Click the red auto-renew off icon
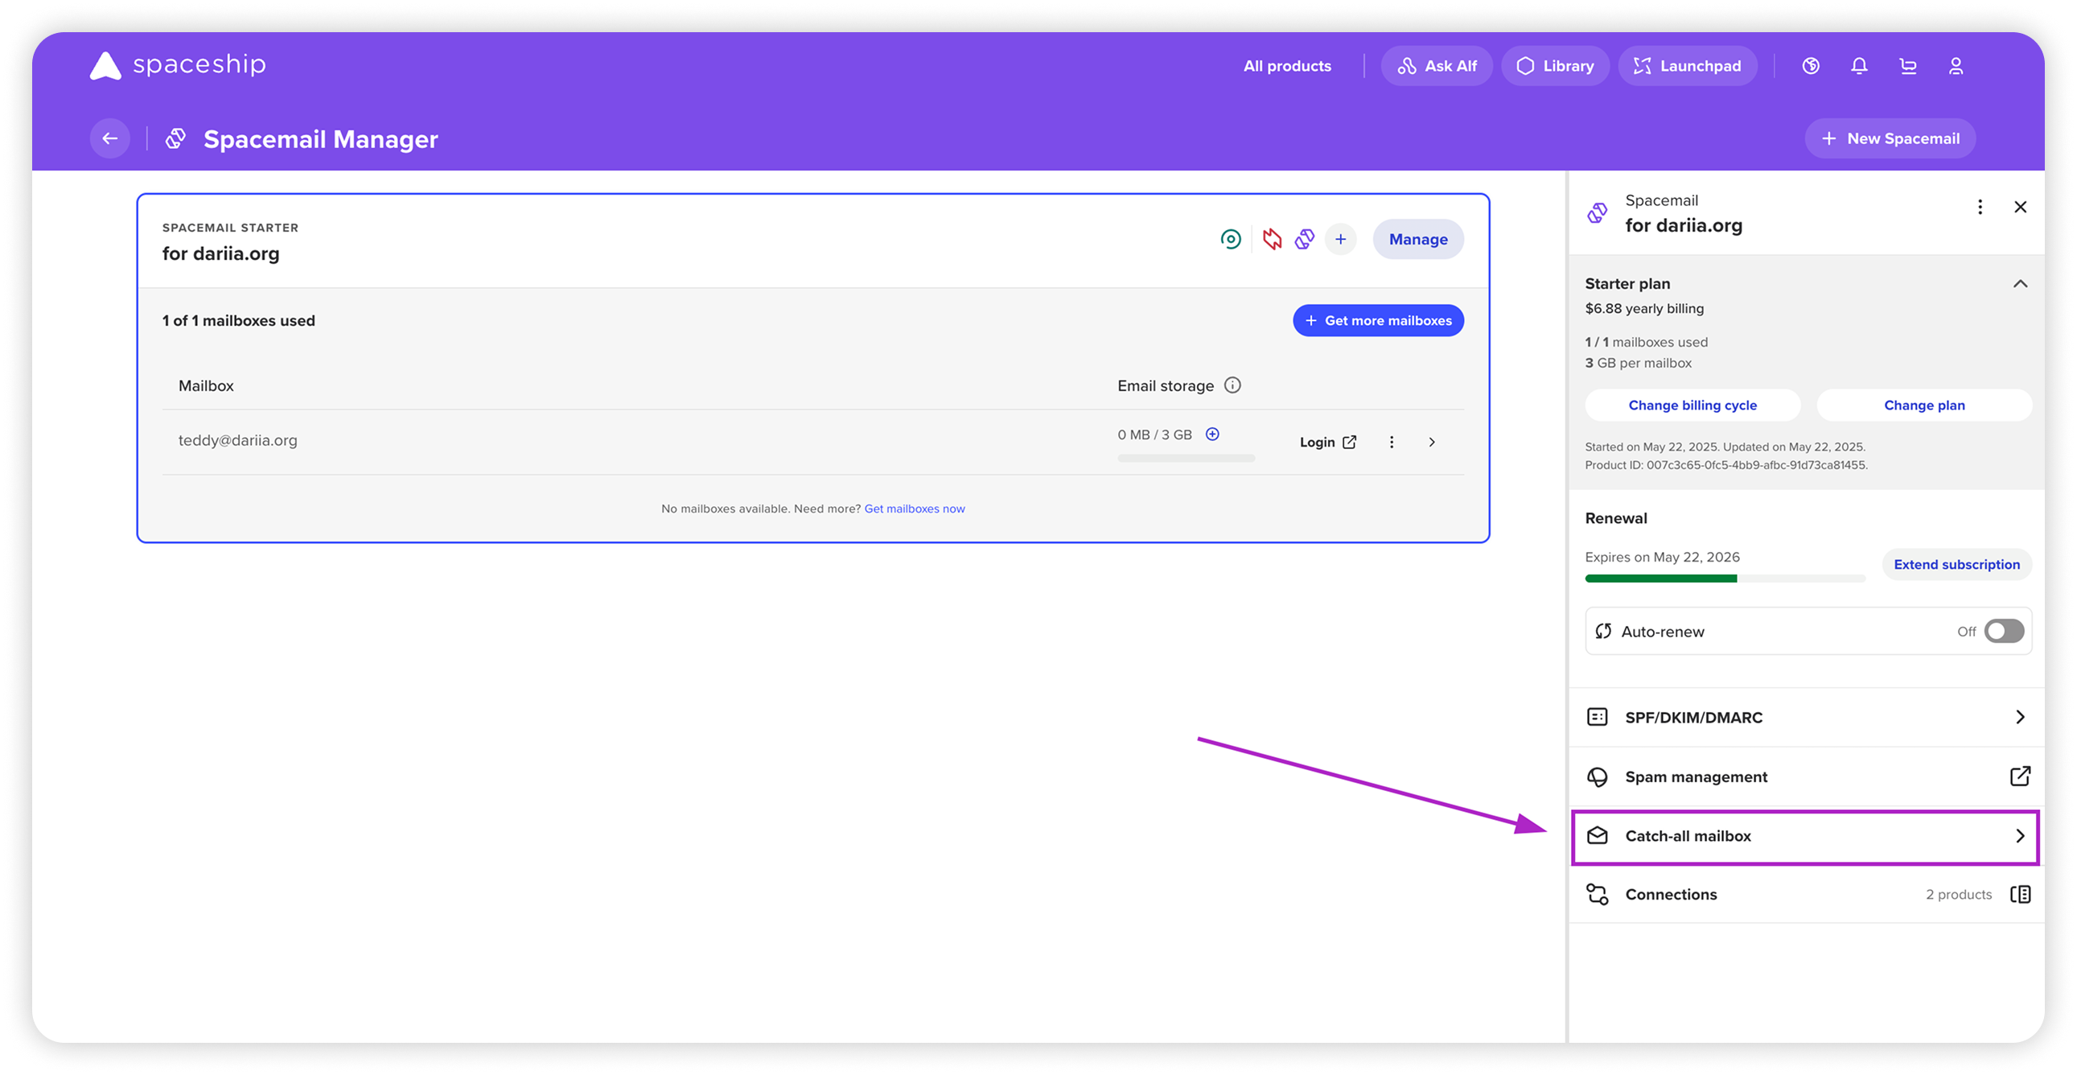This screenshot has height=1075, width=2077. pyautogui.click(x=1273, y=240)
